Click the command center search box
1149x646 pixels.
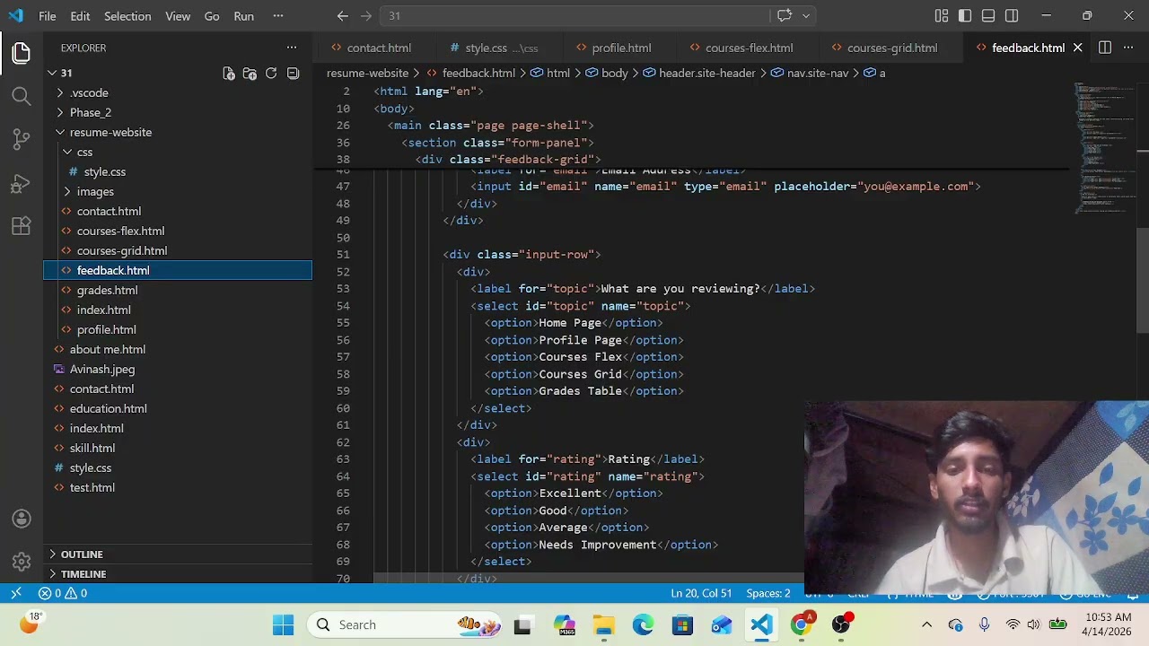point(574,16)
